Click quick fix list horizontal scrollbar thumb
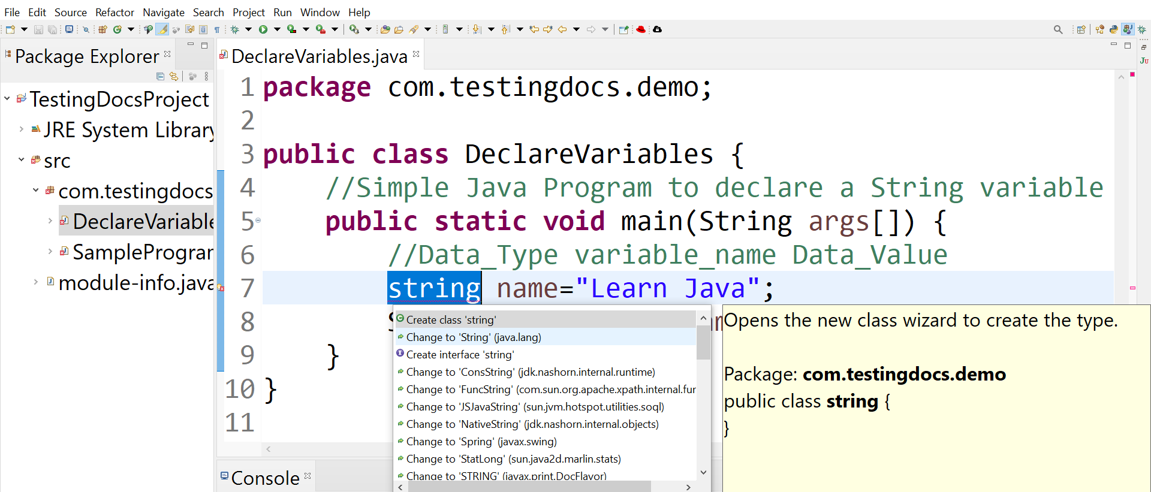Image resolution: width=1151 pixels, height=492 pixels. (529, 487)
